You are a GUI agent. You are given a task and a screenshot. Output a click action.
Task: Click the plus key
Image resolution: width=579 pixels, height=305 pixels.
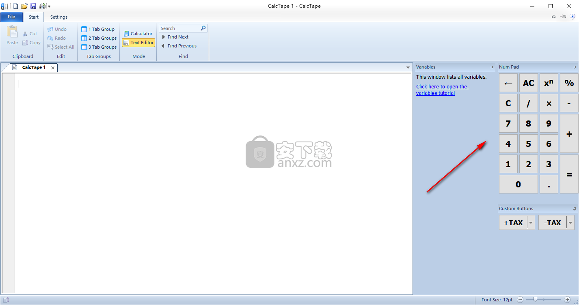(x=569, y=133)
